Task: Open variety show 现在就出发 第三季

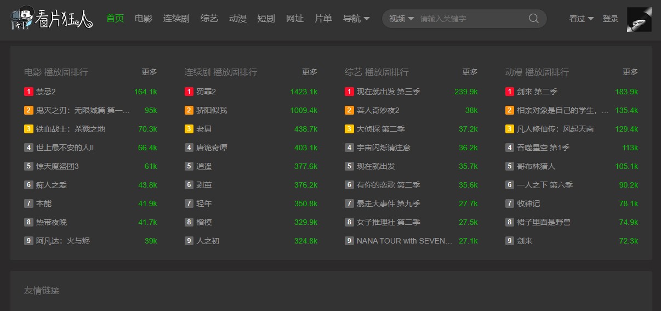Action: tap(389, 92)
